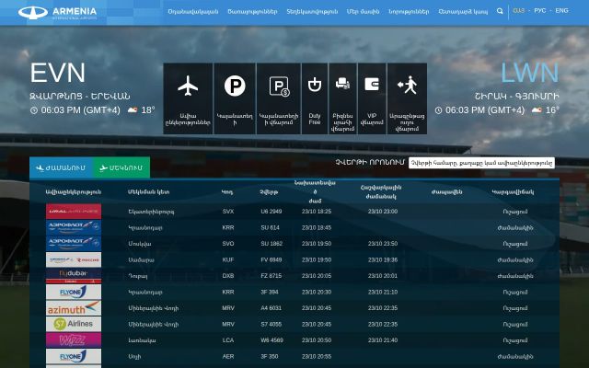
Task: Click flight number 3F 350
Action: click(x=270, y=356)
